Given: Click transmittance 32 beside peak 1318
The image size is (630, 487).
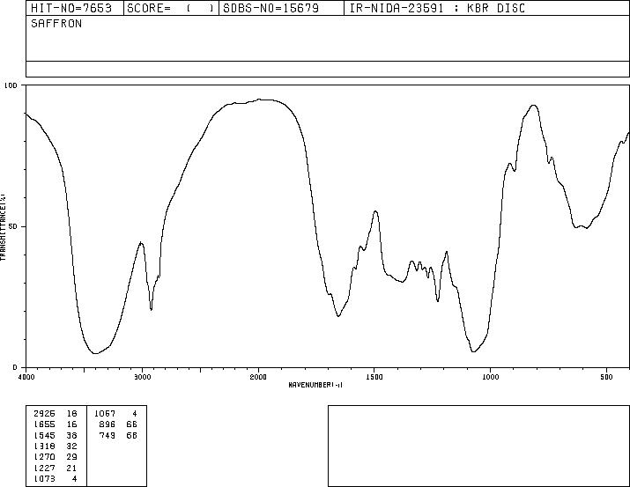Looking at the screenshot, I should coord(72,446).
